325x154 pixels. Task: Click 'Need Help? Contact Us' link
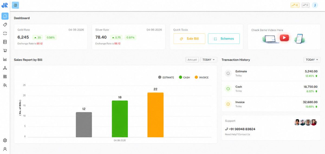(x=238, y=134)
